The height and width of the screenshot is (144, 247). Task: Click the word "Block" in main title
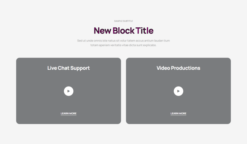[123, 31]
